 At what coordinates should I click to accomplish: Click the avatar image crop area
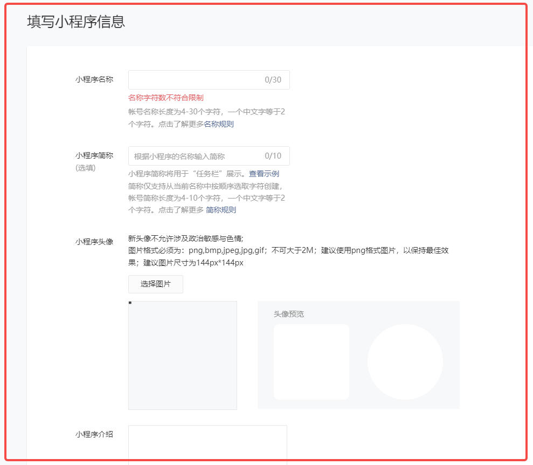(183, 355)
